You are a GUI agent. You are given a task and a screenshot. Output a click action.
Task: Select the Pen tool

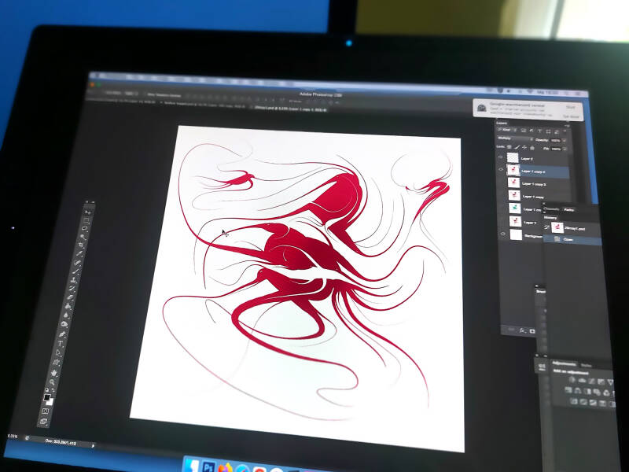[62, 334]
